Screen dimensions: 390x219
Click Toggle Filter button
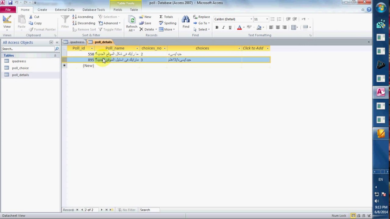click(110, 30)
